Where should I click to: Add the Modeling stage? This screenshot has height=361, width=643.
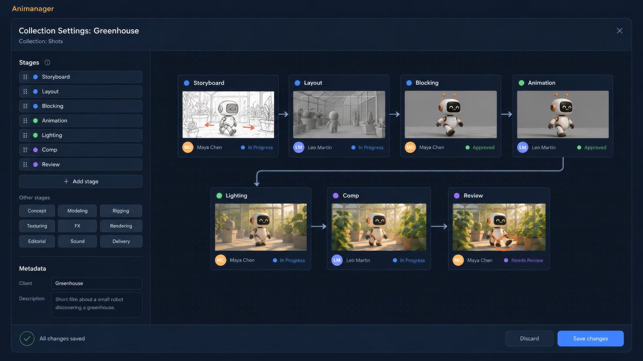[77, 211]
